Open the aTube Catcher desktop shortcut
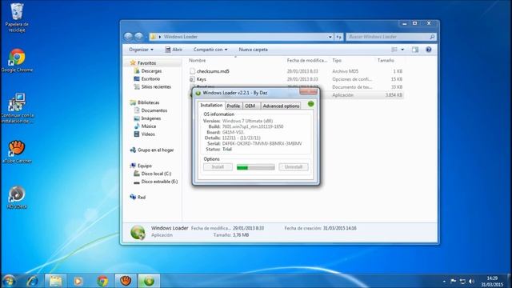This screenshot has height=288, width=512. click(x=17, y=152)
